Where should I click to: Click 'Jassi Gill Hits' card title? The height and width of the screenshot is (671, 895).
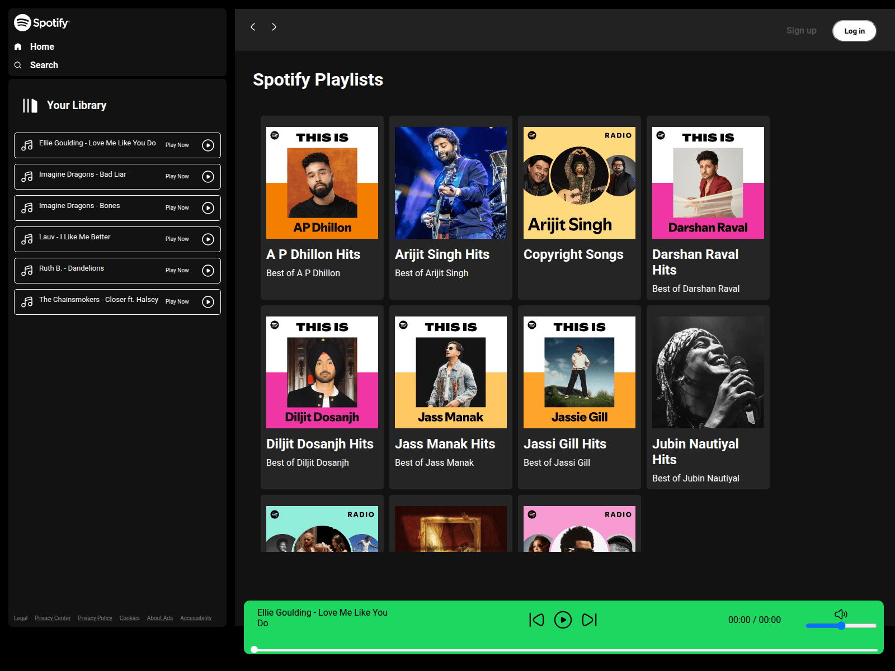coord(565,444)
